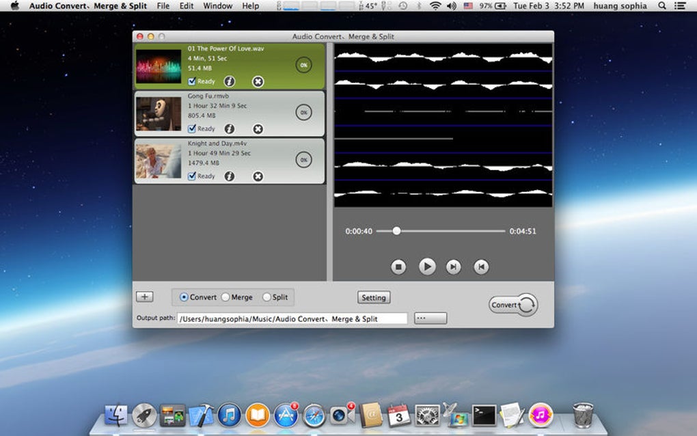Choose the Split radio option

266,297
